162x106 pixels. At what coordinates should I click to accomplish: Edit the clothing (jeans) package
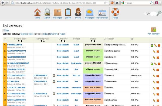coord(154,51)
